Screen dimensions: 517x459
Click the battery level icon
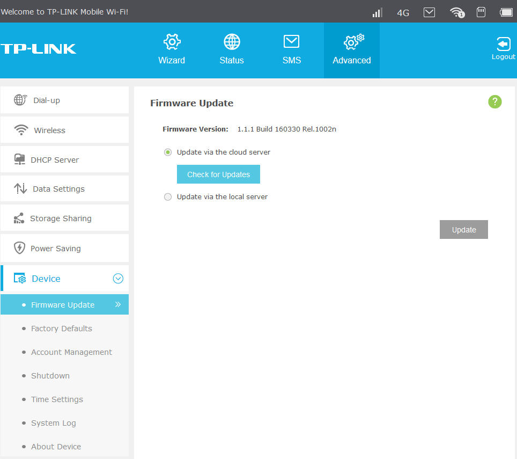[x=506, y=12]
